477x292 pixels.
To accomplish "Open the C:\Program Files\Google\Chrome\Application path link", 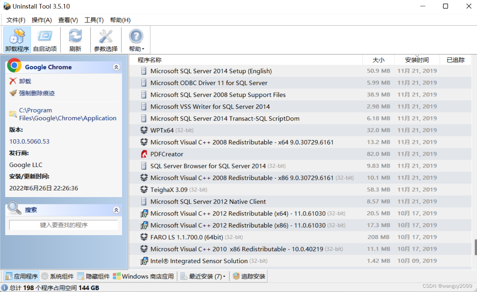I will (68, 114).
